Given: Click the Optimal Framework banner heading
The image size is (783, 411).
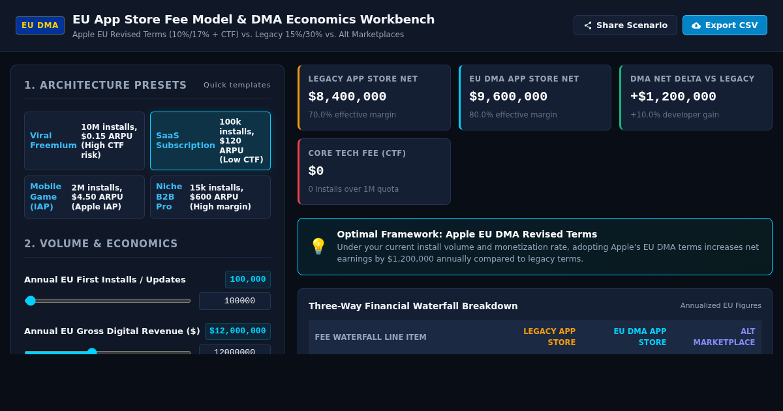Looking at the screenshot, I should coord(467,234).
